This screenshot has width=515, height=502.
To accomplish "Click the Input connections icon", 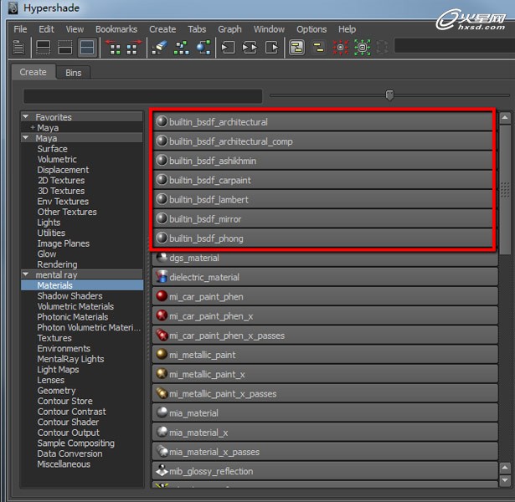I will tap(228, 48).
